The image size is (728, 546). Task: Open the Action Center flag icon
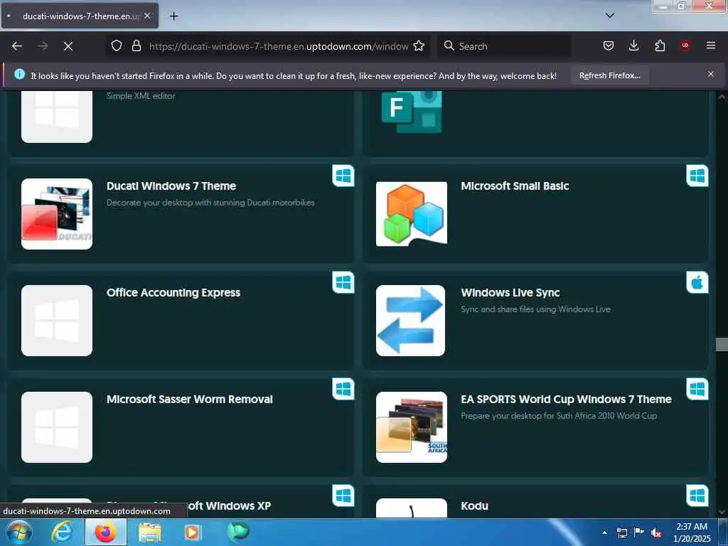[639, 532]
